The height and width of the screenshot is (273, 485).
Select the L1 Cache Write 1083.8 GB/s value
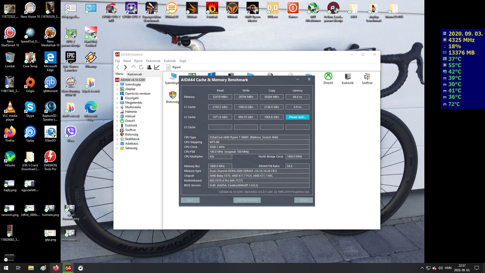pos(246,107)
